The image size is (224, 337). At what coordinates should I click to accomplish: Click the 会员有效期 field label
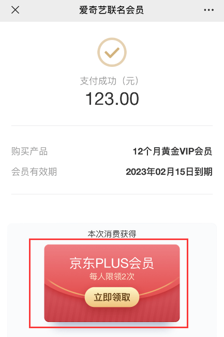[x=34, y=172]
